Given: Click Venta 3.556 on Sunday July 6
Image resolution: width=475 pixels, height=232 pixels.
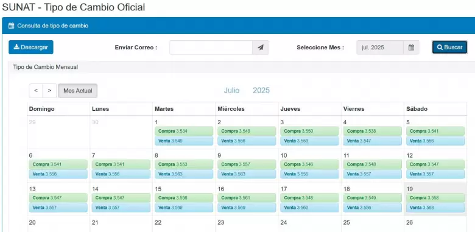Looking at the screenshot, I should [x=58, y=174].
